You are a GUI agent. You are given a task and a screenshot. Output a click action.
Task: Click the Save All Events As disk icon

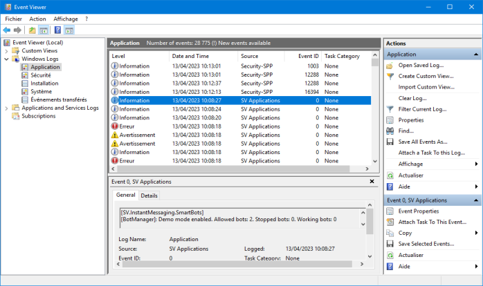[x=390, y=142]
